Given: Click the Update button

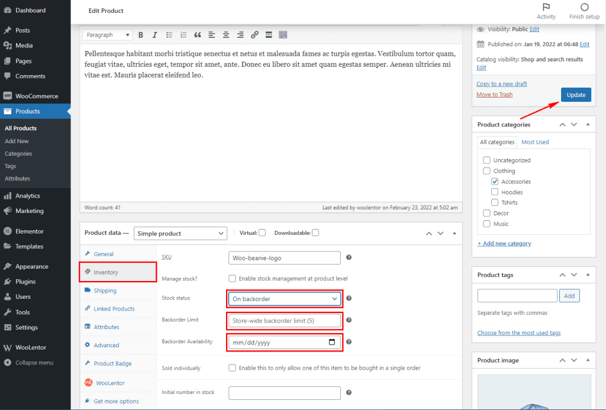Looking at the screenshot, I should coord(575,95).
